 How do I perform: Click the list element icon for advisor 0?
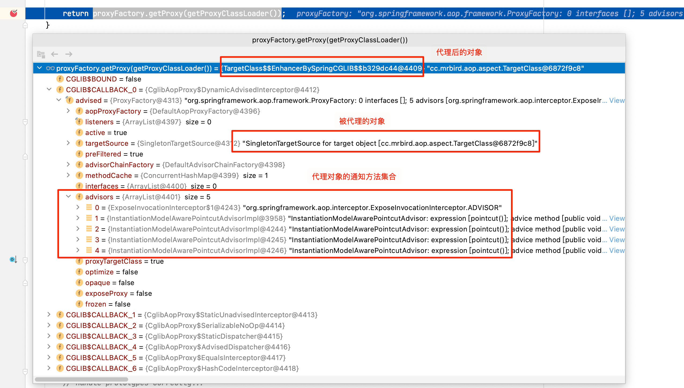[x=89, y=207]
